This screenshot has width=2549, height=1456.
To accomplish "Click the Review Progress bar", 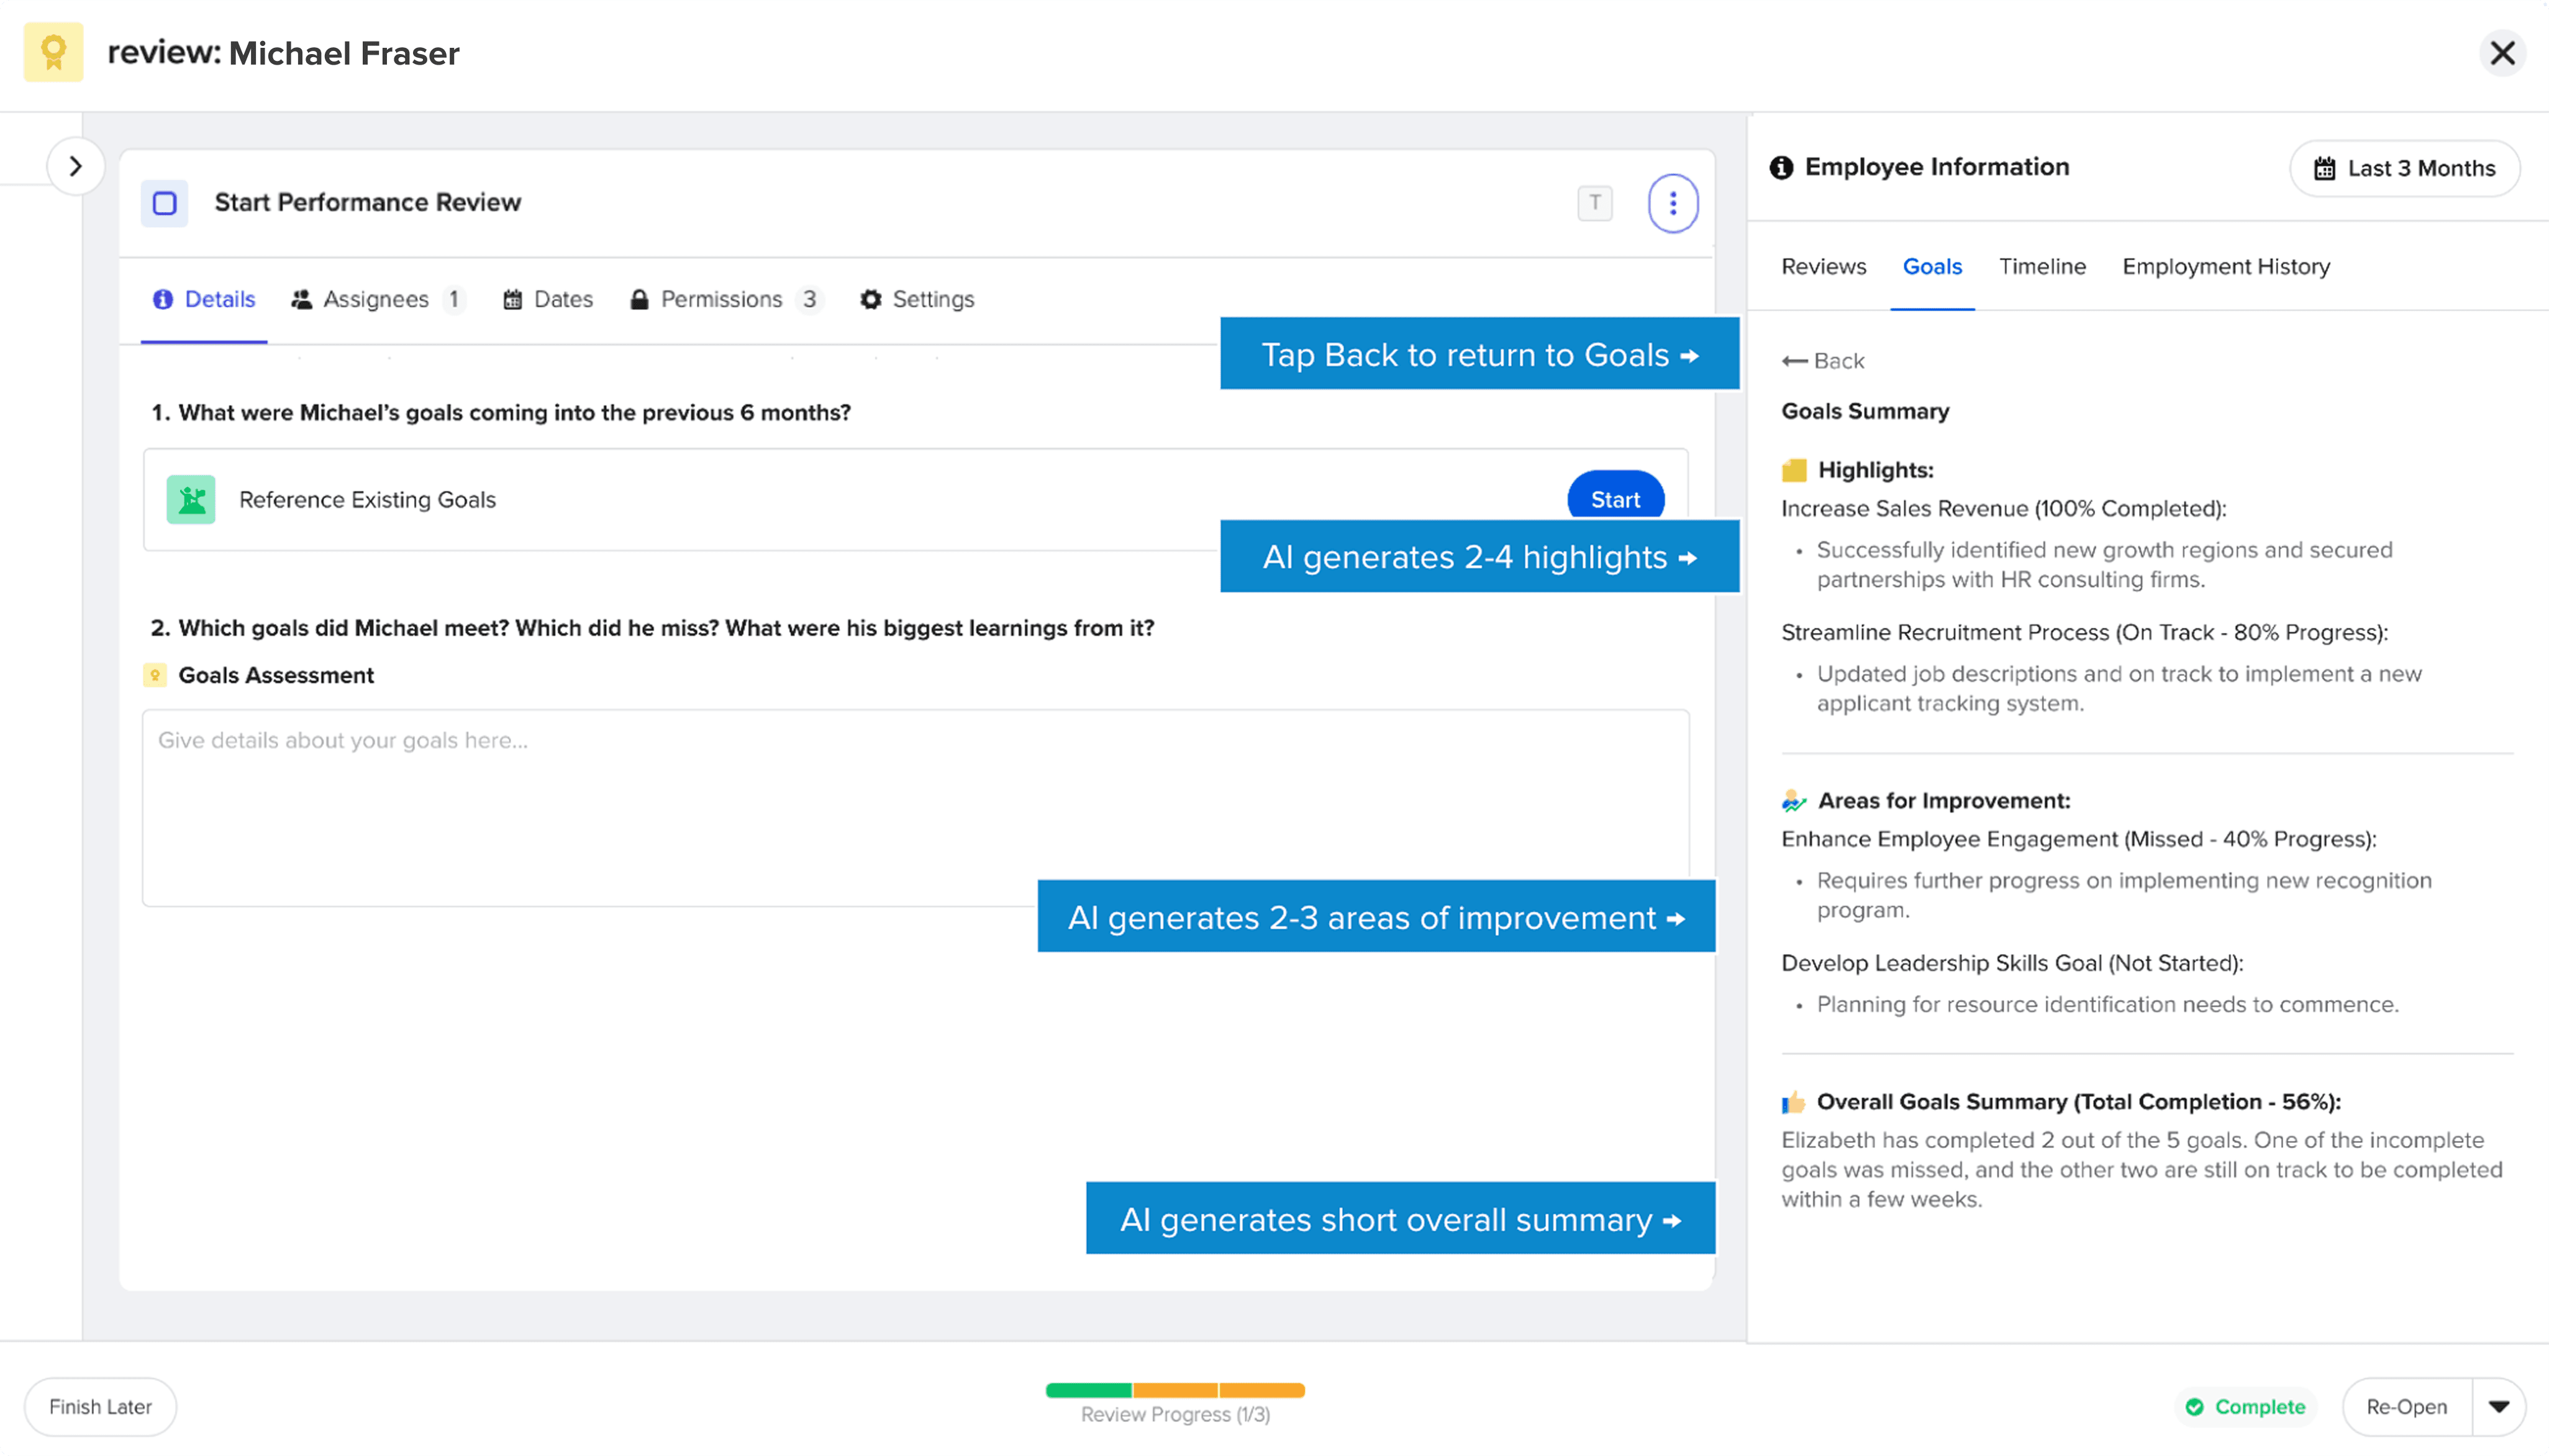I will (1175, 1390).
